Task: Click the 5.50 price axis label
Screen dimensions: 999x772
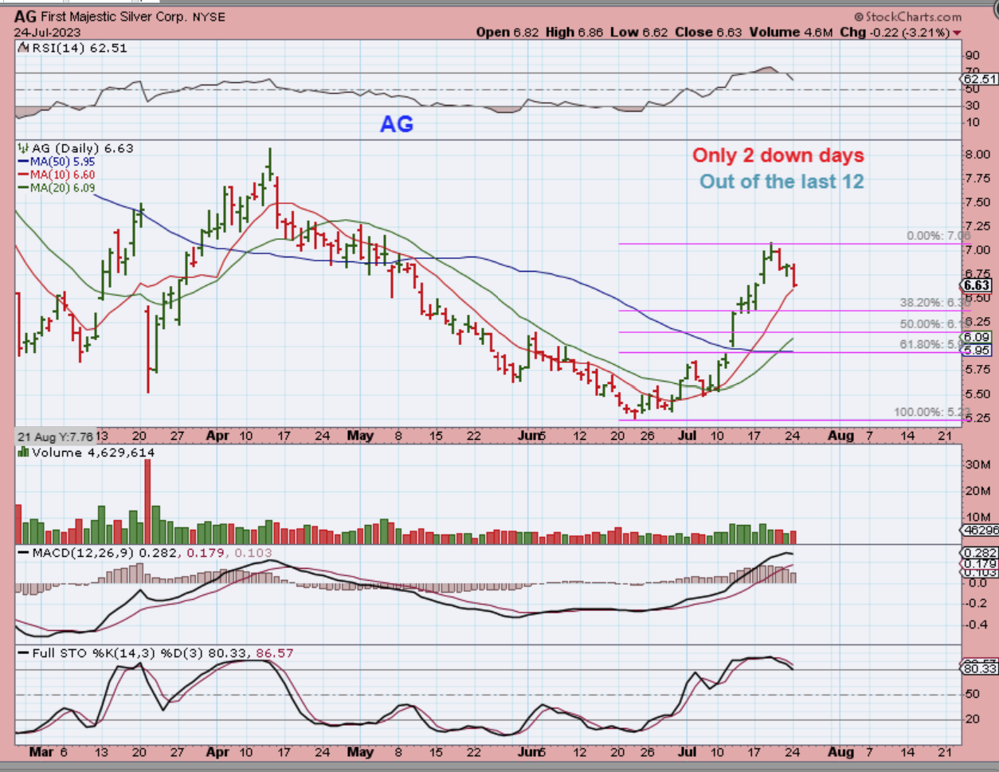Action: coord(977,394)
